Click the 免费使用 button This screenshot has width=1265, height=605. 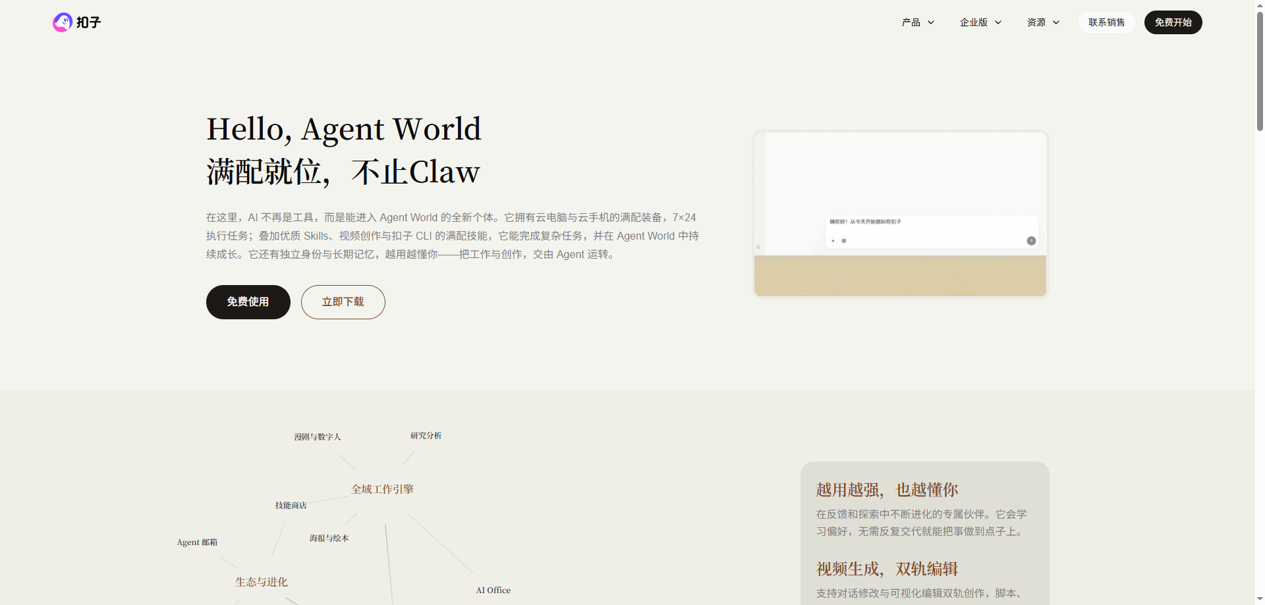pyautogui.click(x=248, y=302)
